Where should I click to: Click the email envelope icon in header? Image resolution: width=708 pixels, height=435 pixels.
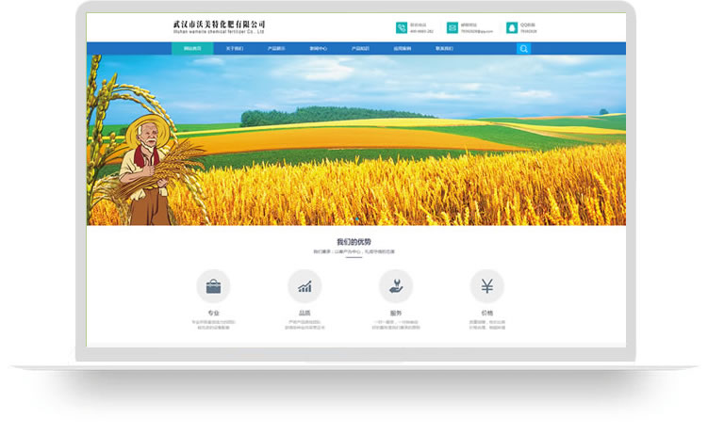(453, 28)
